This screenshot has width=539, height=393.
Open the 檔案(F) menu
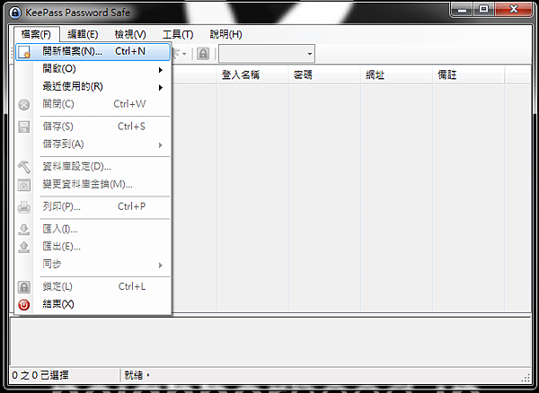pyautogui.click(x=36, y=34)
